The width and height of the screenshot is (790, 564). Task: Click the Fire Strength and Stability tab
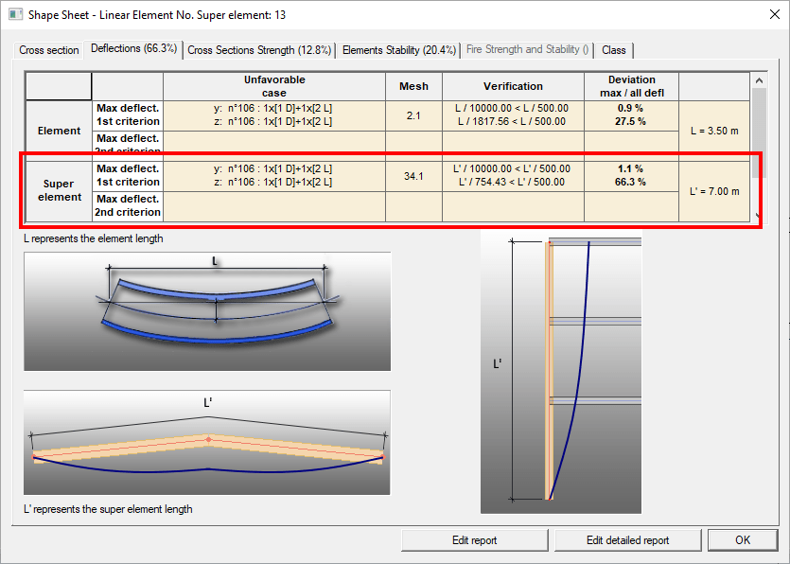coord(528,50)
